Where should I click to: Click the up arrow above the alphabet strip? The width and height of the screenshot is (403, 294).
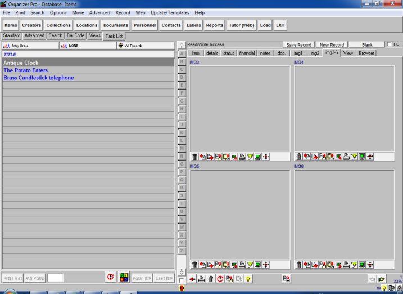point(182,45)
